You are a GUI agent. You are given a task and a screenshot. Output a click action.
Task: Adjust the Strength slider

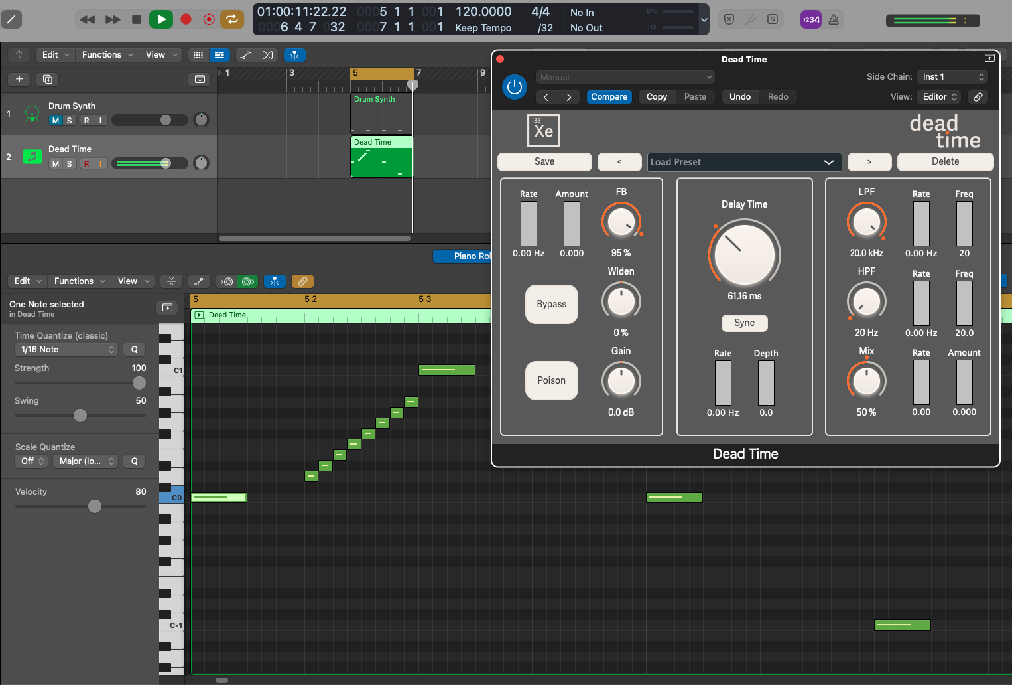click(x=80, y=383)
